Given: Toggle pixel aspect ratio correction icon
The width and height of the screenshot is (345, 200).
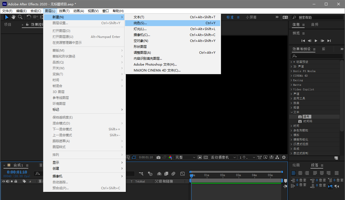Looking at the screenshot, I should pyautogui.click(x=260, y=157).
